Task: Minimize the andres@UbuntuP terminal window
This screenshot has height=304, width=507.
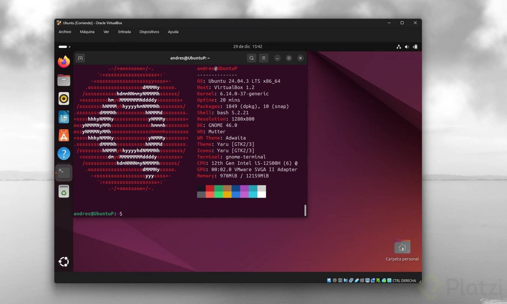Action: 277,58
